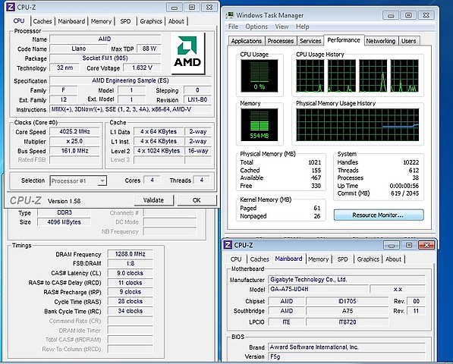453x364 pixels.
Task: Click the Physical Memory Usage History graph
Action: click(x=357, y=124)
